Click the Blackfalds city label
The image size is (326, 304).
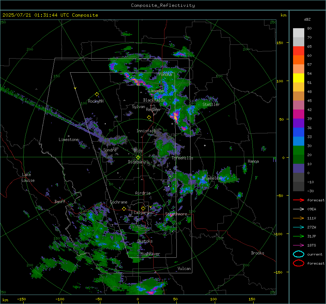tap(154, 100)
